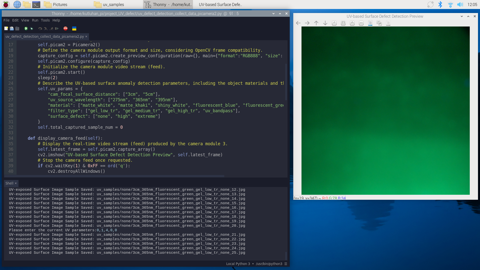Zoom in on the preview image
The width and height of the screenshot is (480, 270).
click(x=352, y=23)
